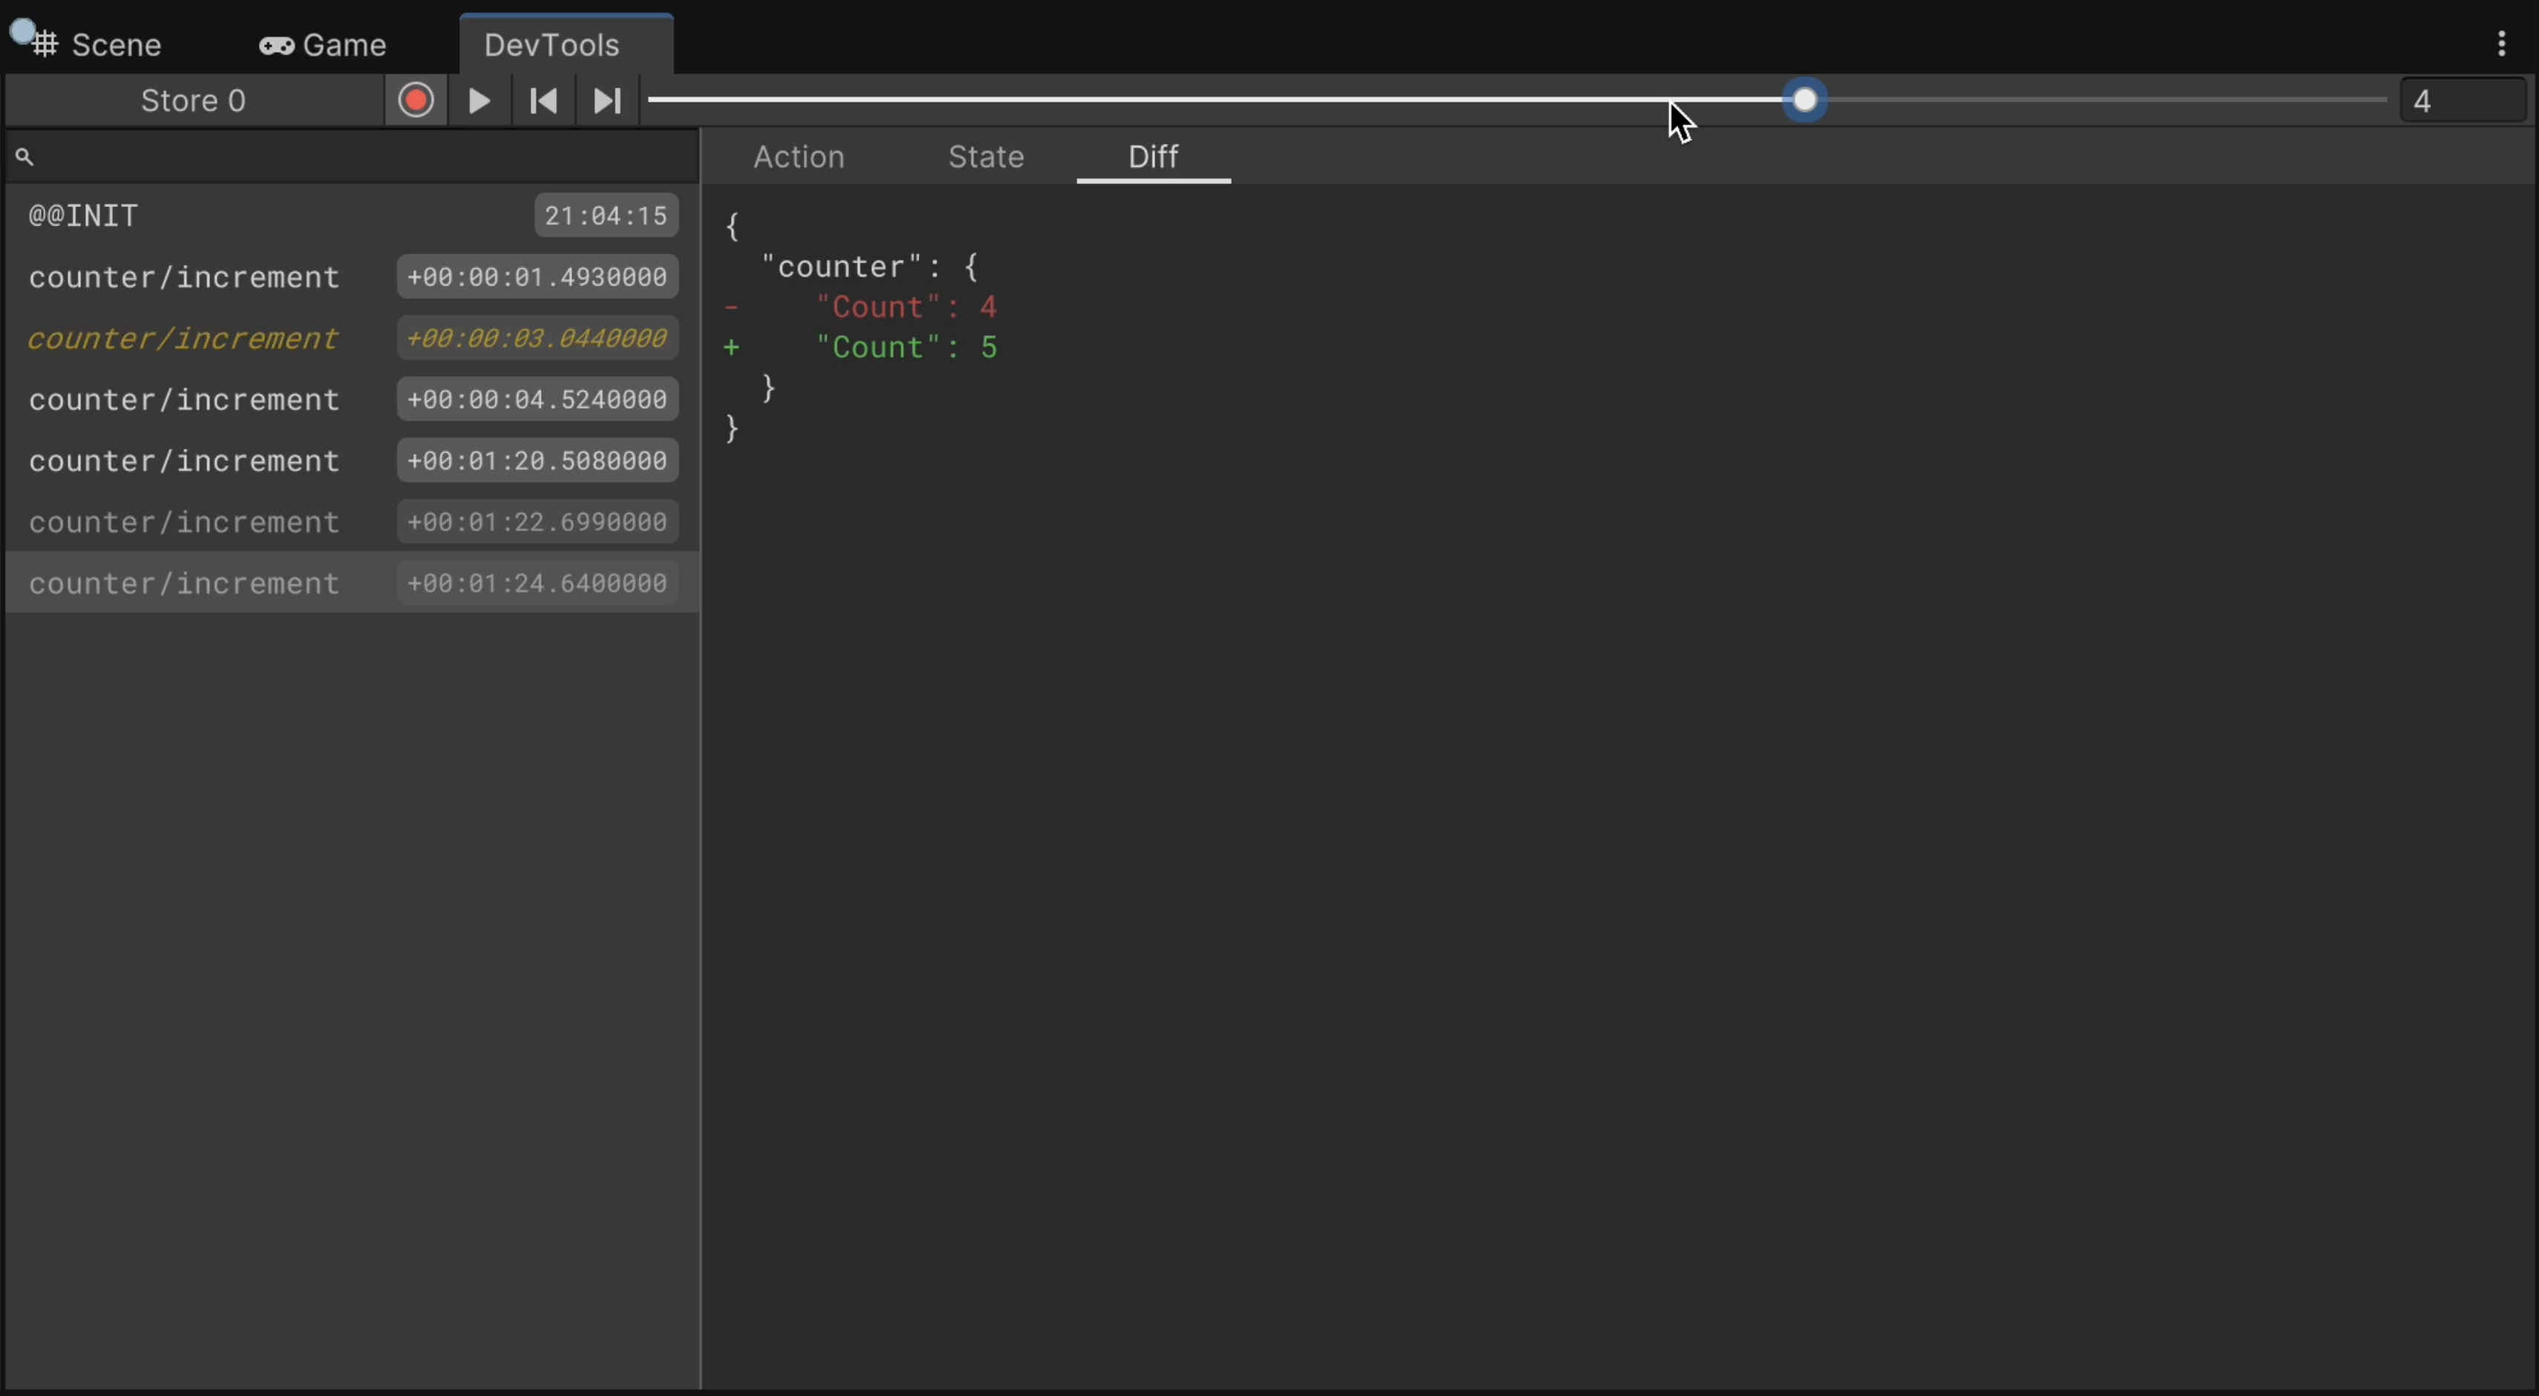Image resolution: width=2539 pixels, height=1396 pixels.
Task: Select the Diff tab
Action: pos(1153,157)
